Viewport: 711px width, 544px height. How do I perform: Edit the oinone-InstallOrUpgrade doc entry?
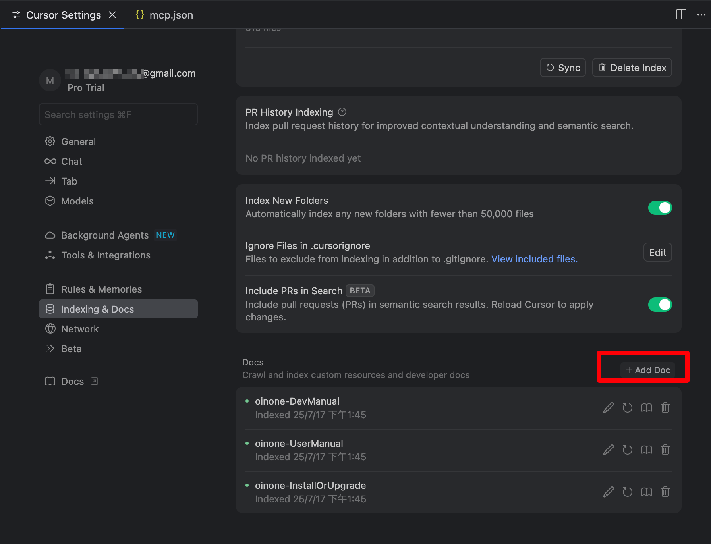point(609,492)
